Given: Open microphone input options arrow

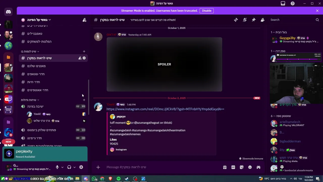Looking at the screenshot, I should click(62, 167).
